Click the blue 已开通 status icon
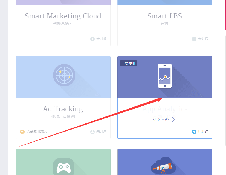This screenshot has width=226, height=175. click(194, 132)
